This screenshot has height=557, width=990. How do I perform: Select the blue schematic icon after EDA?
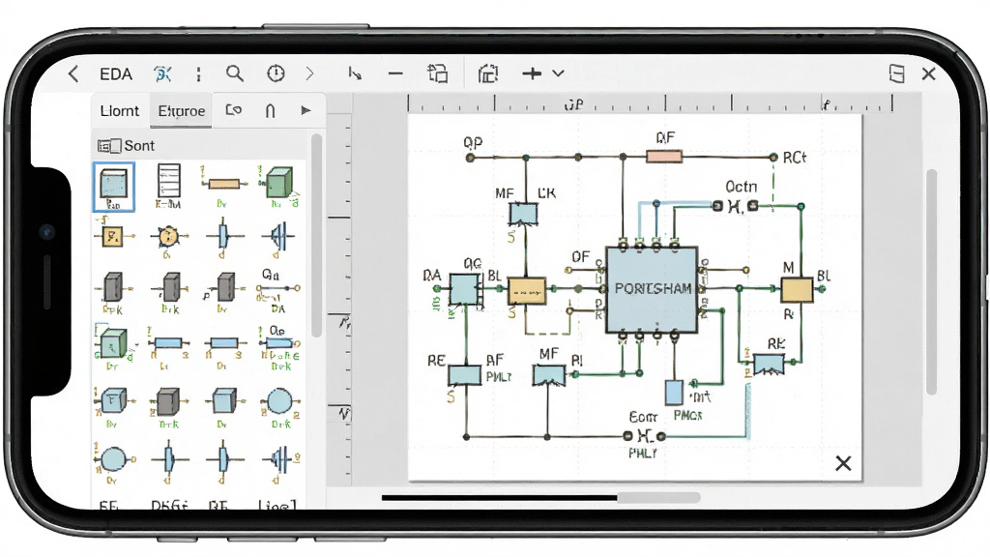point(162,73)
